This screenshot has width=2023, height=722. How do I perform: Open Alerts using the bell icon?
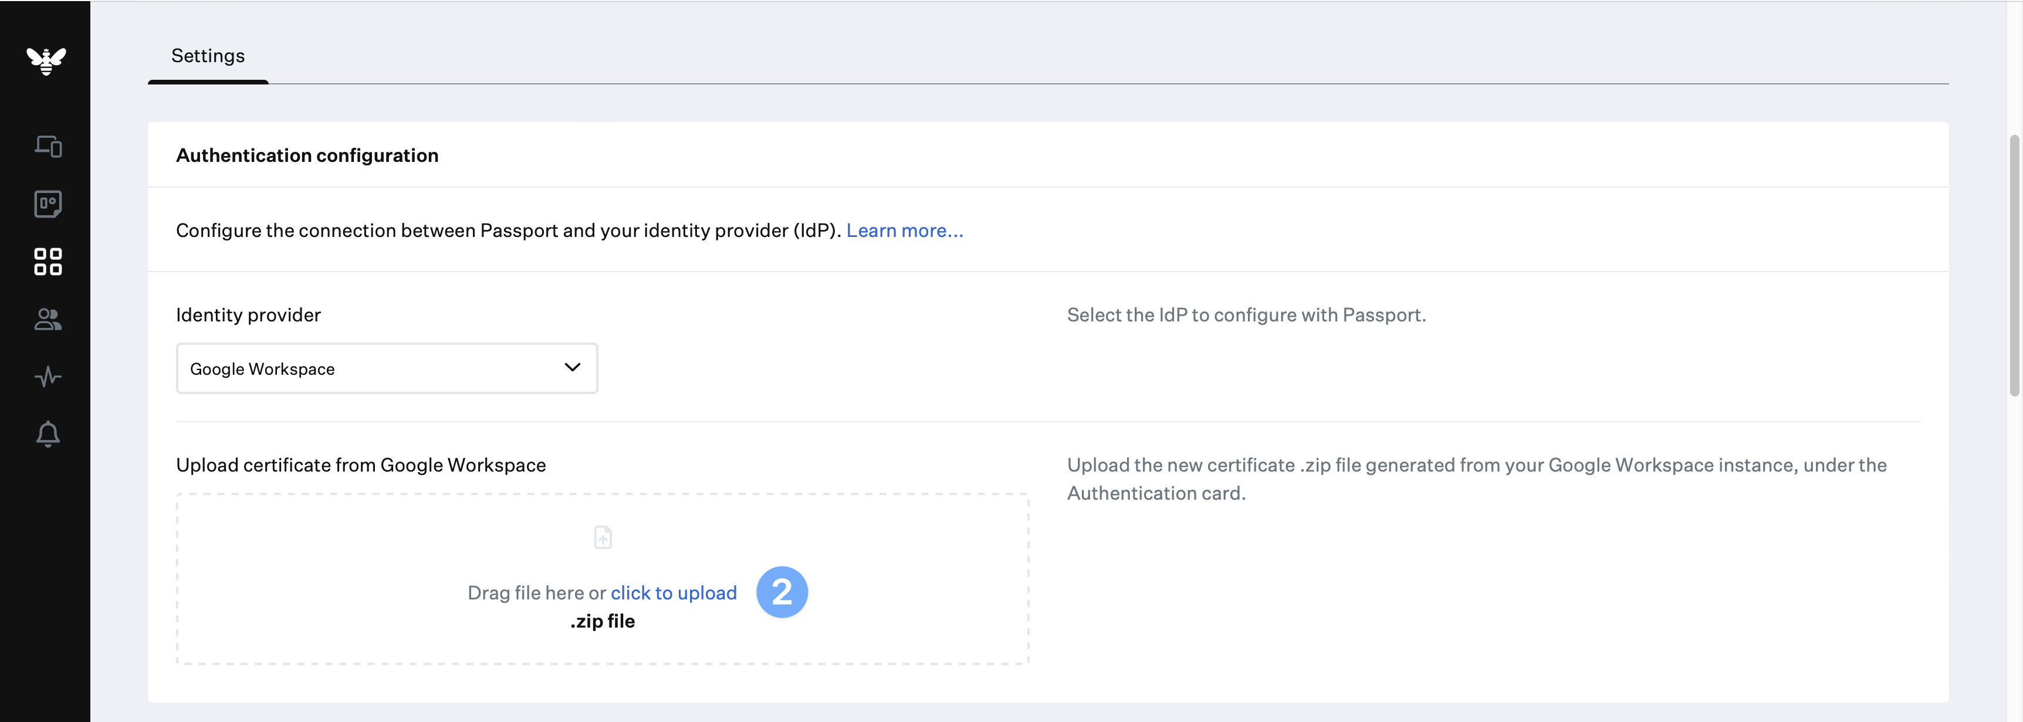(48, 434)
